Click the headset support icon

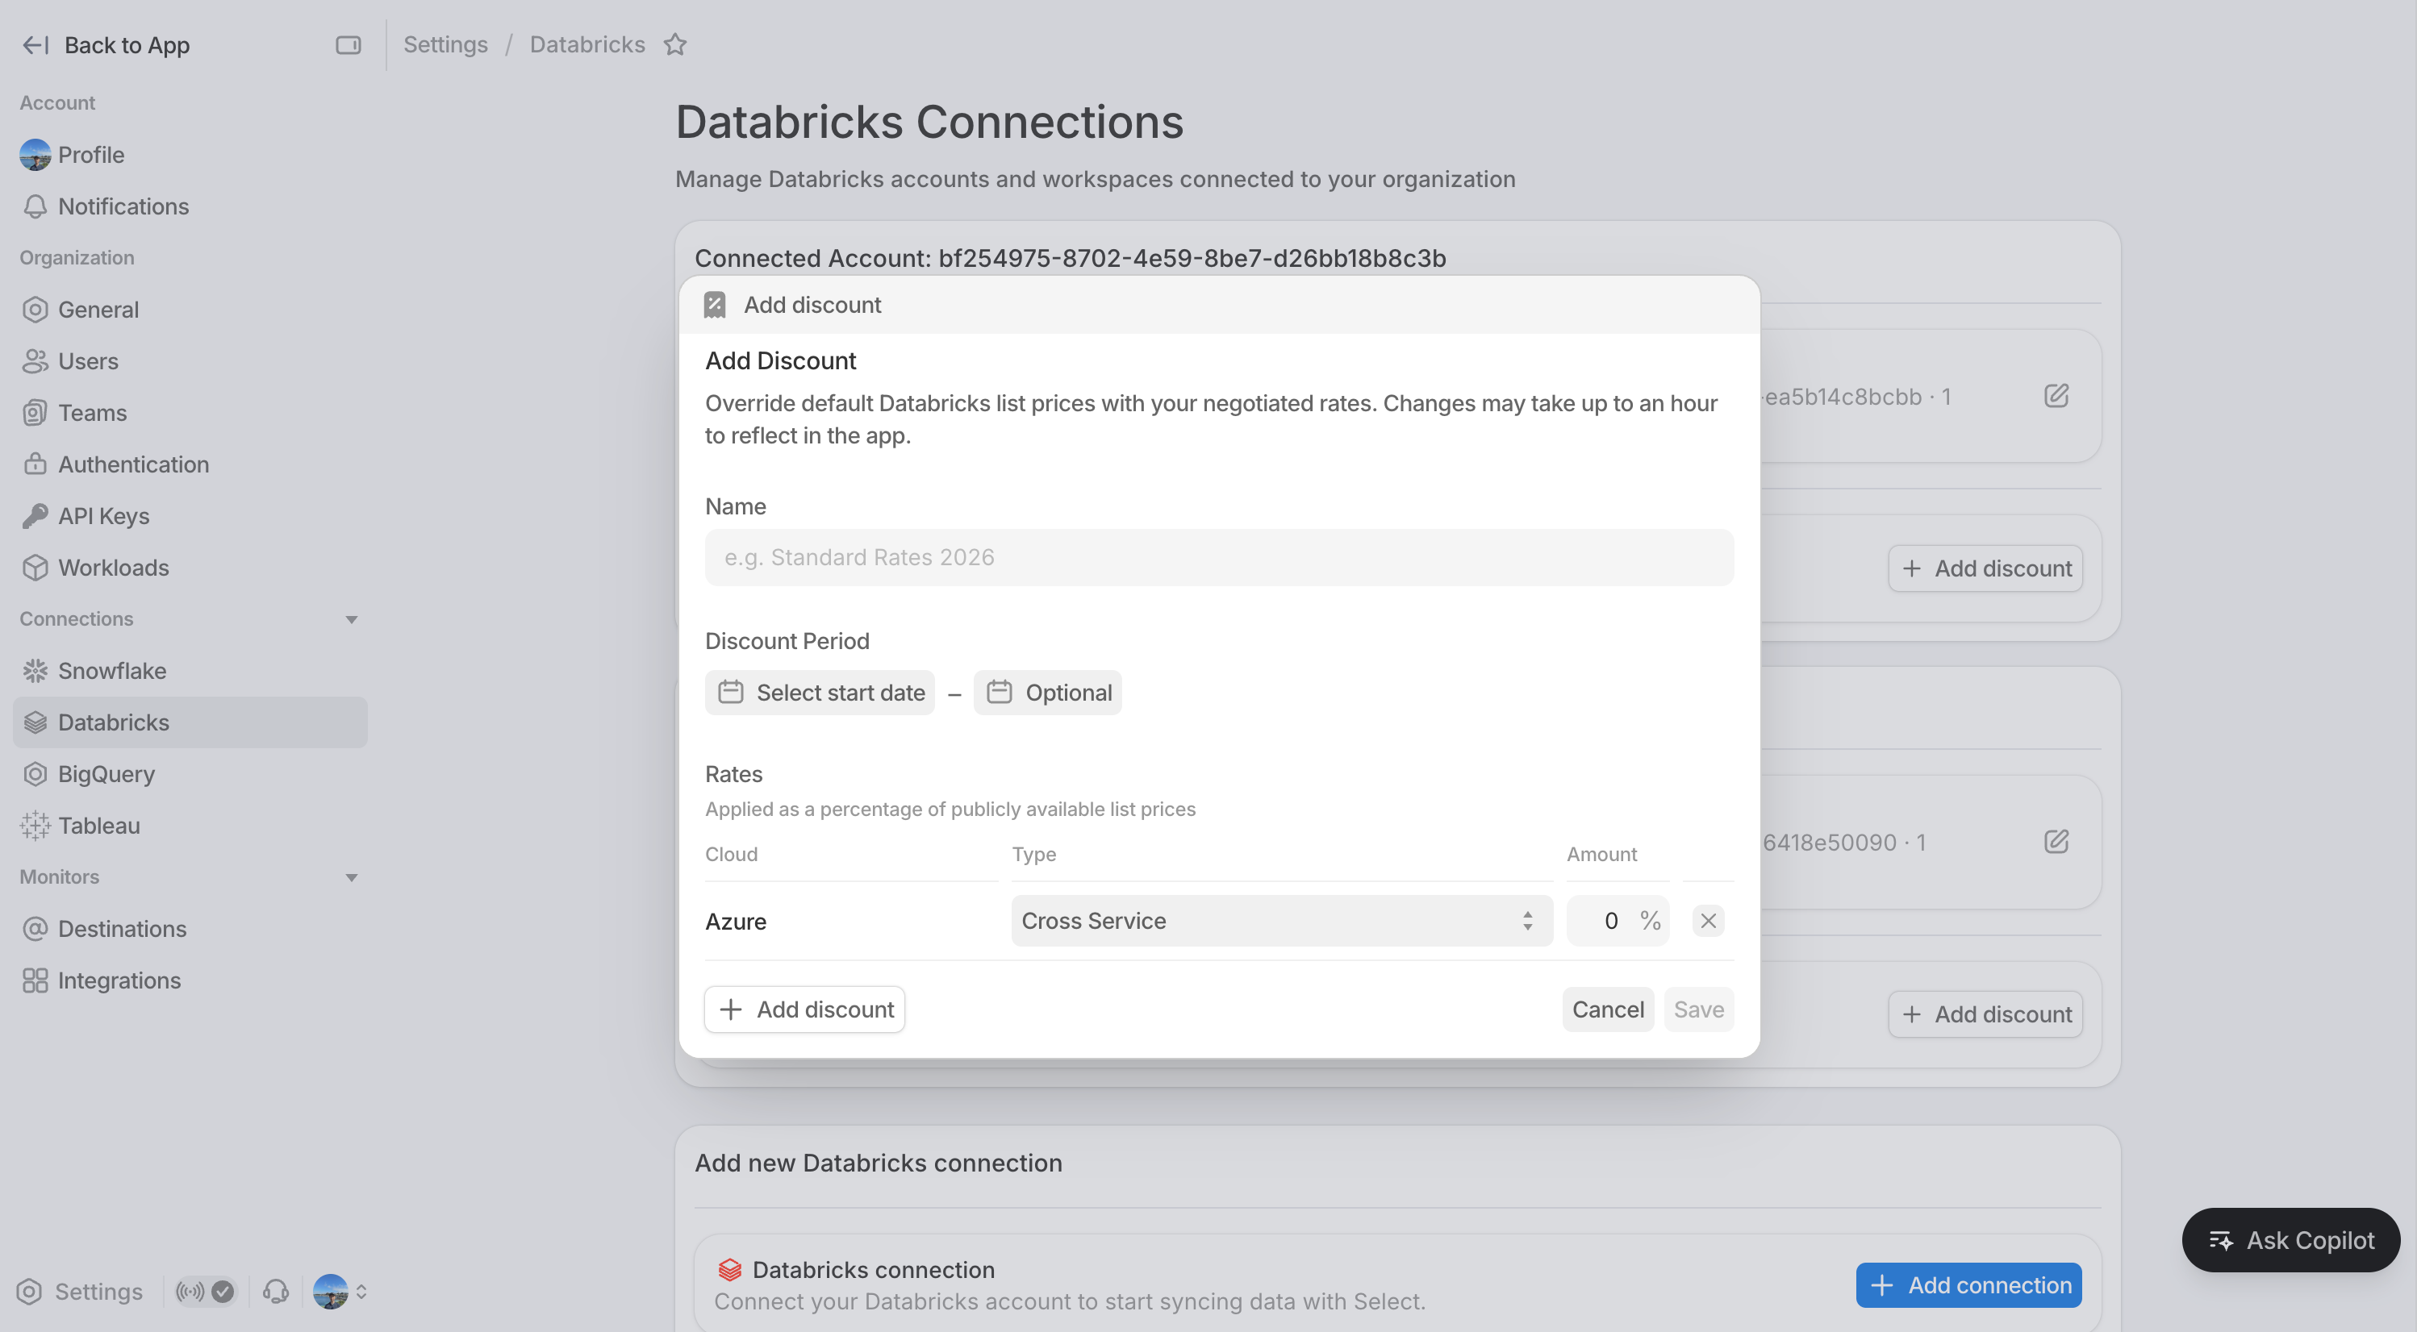(x=275, y=1292)
